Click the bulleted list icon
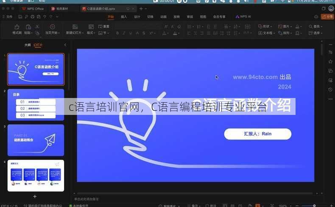Image resolution: width=335 pixels, height=207 pixels. coord(189,27)
